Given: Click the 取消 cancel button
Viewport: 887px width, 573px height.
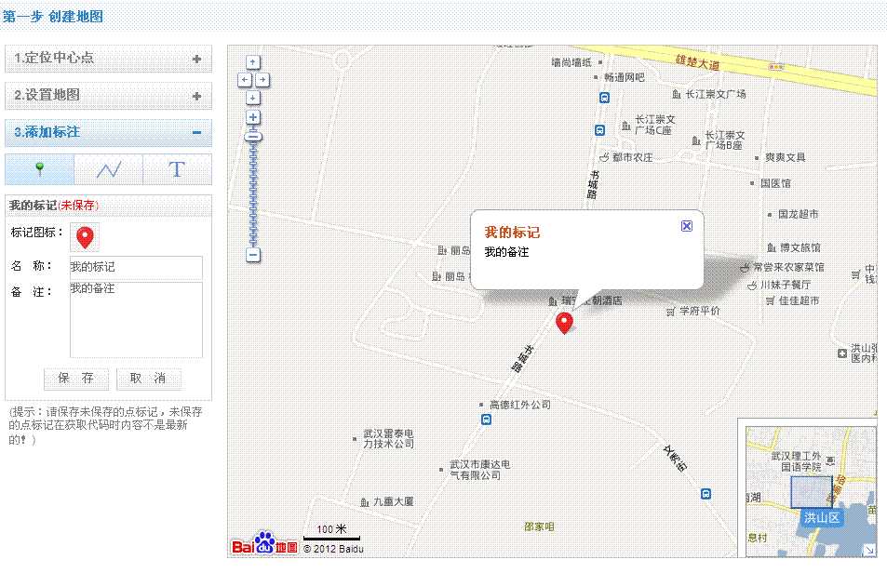Looking at the screenshot, I should (x=151, y=379).
